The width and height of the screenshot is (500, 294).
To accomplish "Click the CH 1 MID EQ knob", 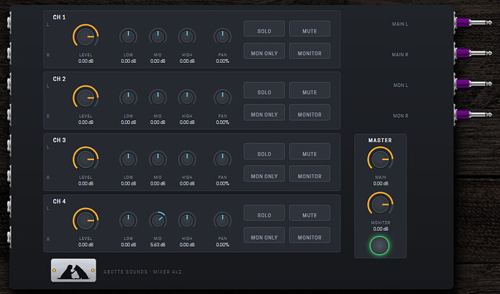I will [157, 36].
